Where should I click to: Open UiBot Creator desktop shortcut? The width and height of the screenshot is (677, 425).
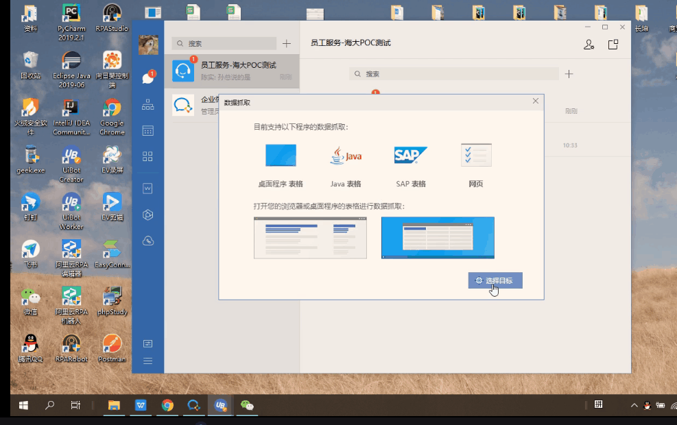pyautogui.click(x=71, y=165)
